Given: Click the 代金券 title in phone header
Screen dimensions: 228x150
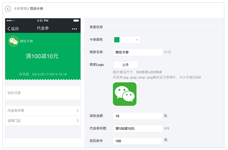Looking at the screenshot, I should [x=43, y=28].
